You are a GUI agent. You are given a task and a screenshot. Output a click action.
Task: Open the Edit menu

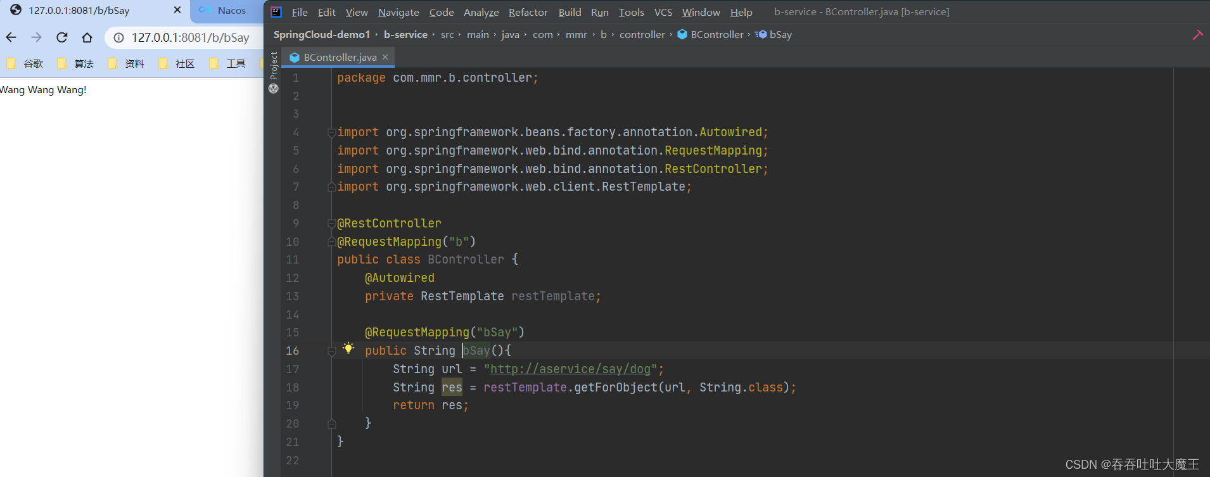tap(327, 13)
